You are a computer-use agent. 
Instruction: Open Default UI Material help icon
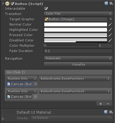tap(105, 112)
